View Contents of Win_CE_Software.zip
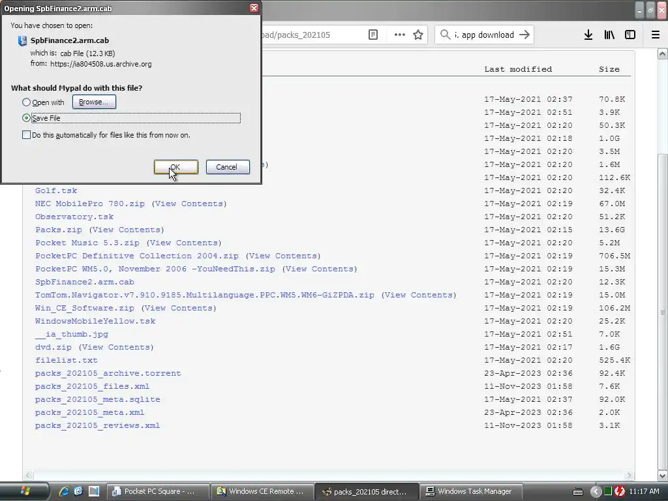Viewport: 668px width, 501px height. point(179,308)
